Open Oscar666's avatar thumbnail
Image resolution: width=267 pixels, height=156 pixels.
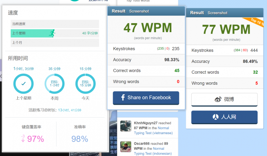pos(126,147)
